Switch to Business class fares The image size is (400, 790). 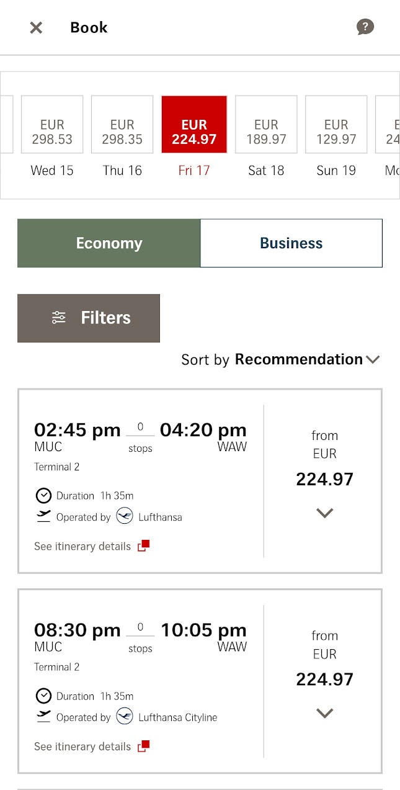click(291, 243)
